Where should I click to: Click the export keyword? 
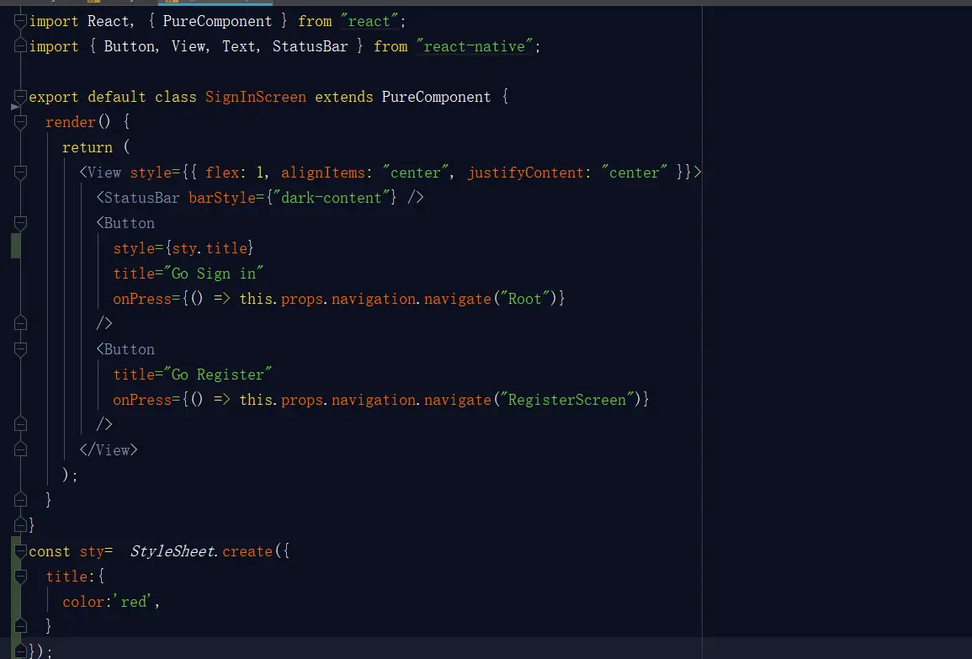click(53, 97)
